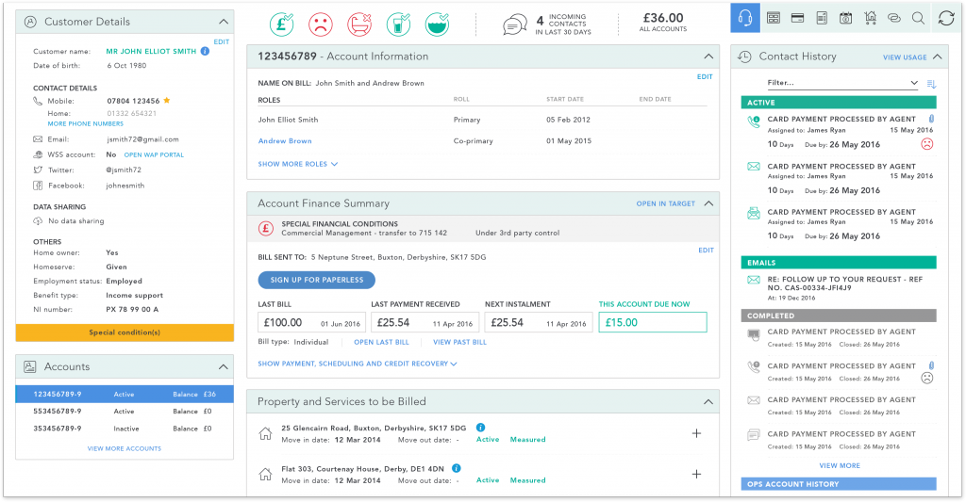Screen dimensions: 966x502
Task: Click the incoming contacts speech bubbles icon
Action: [x=514, y=24]
